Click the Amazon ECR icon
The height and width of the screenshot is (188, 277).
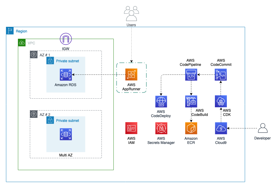pos(191,128)
